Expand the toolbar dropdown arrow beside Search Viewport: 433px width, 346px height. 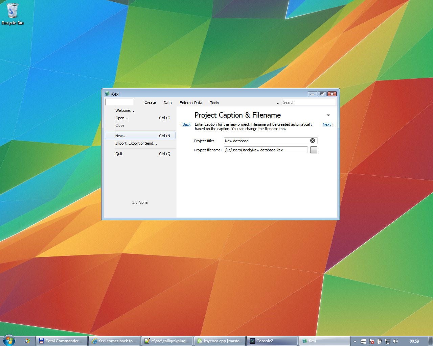pos(278,103)
